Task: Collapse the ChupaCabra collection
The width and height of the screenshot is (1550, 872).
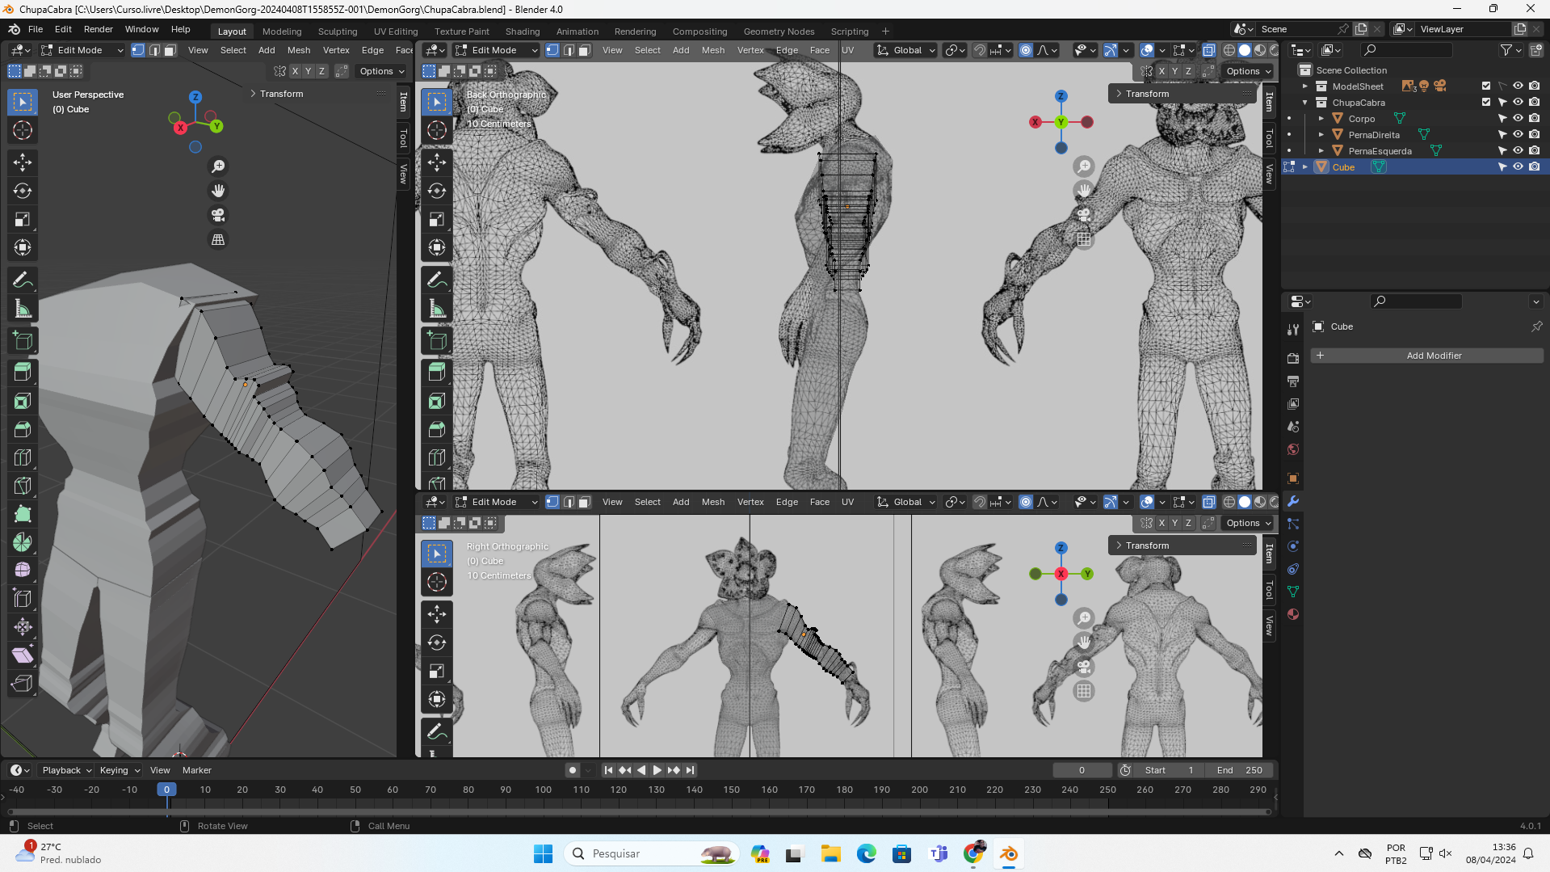Action: tap(1304, 103)
